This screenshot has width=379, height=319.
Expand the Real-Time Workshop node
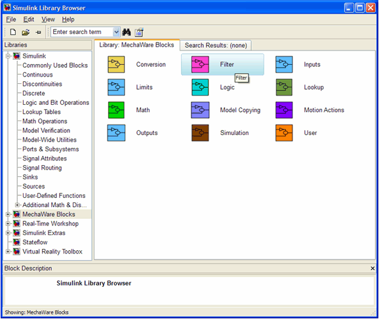pyautogui.click(x=8, y=223)
